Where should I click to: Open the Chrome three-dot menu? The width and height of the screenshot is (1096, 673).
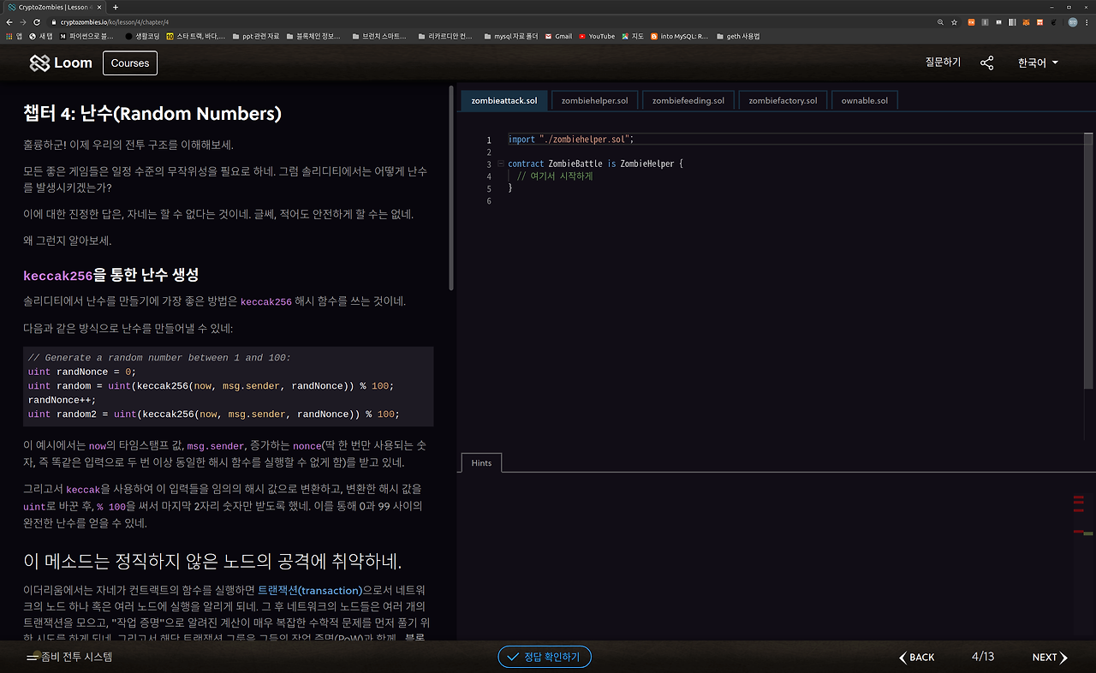[x=1087, y=22]
